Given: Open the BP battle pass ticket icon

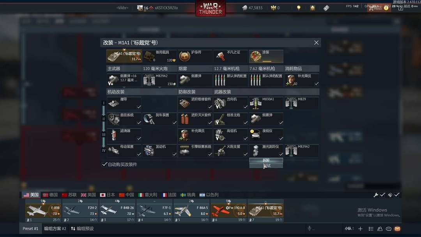Looking at the screenshot, I should pos(326,8).
